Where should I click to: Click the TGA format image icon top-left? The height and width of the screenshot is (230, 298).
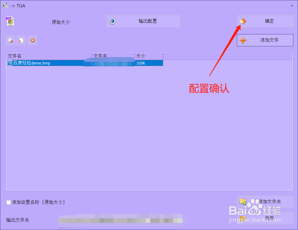click(x=10, y=21)
